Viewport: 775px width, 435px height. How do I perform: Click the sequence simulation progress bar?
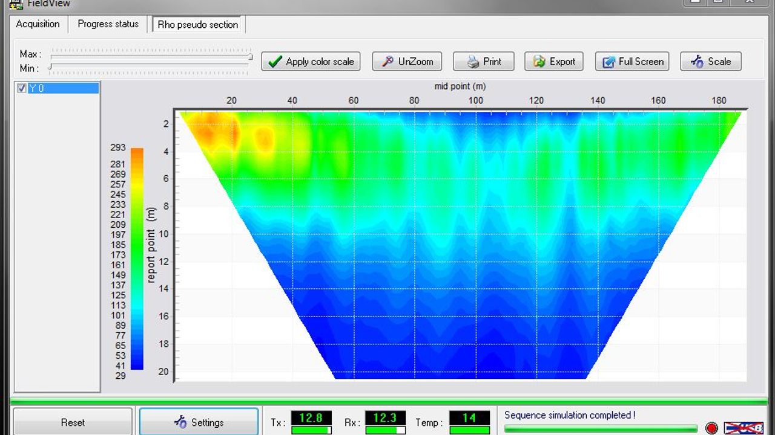[600, 428]
